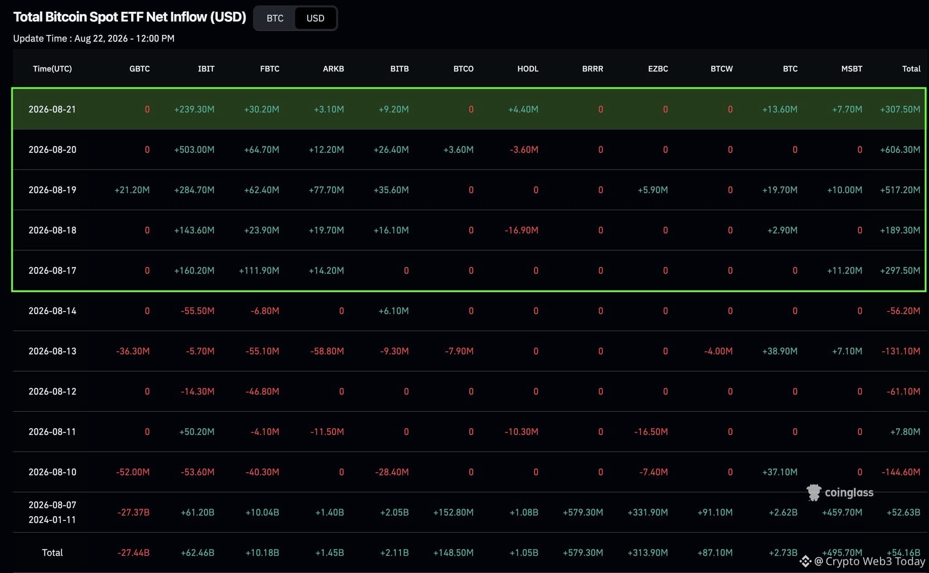Click the coinglass logo watermark

(840, 492)
